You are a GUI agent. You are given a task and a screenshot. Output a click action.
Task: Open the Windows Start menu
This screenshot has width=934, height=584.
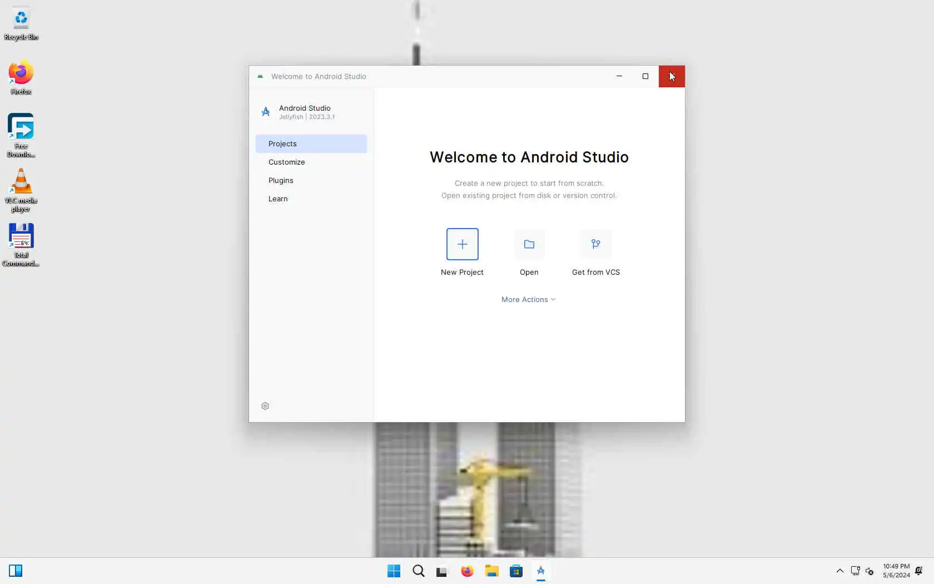pyautogui.click(x=394, y=571)
